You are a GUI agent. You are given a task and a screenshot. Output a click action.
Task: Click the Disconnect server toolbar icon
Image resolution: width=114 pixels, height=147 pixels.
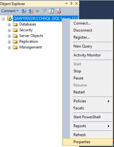31,11
